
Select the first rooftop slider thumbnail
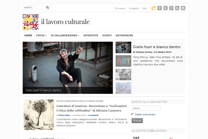click(123, 48)
